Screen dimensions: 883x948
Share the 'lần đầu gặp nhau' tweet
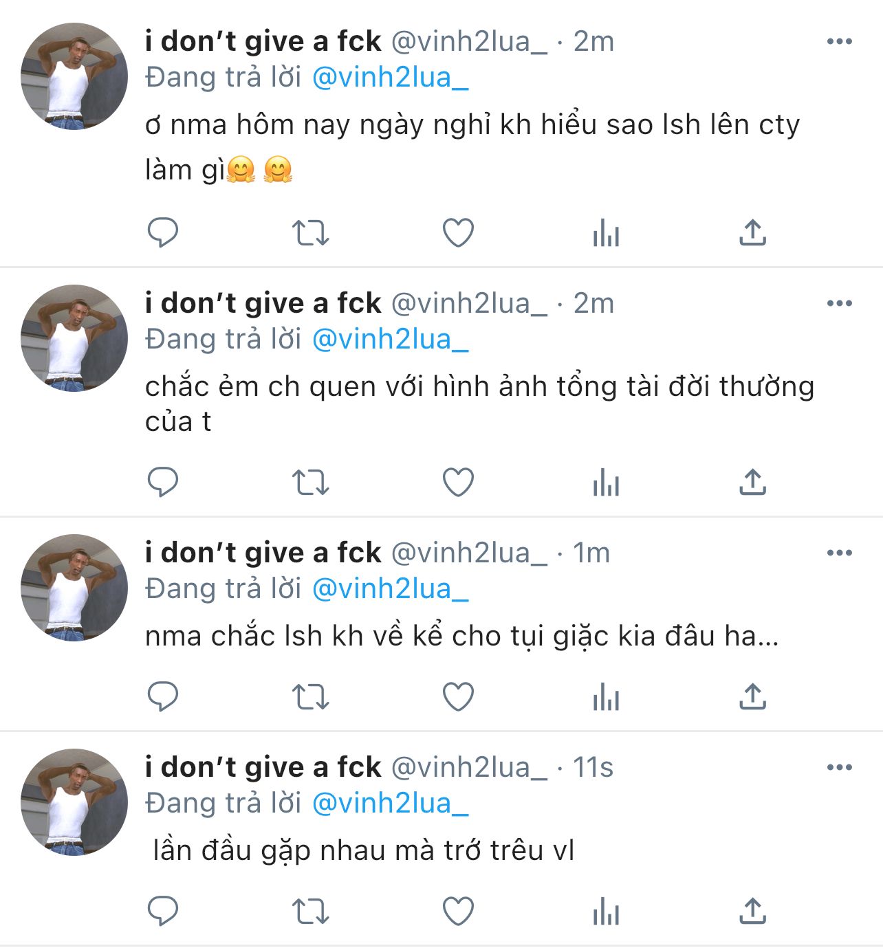[x=752, y=912]
